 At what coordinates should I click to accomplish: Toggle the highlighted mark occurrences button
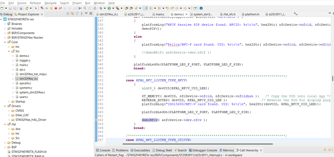[145, 8]
